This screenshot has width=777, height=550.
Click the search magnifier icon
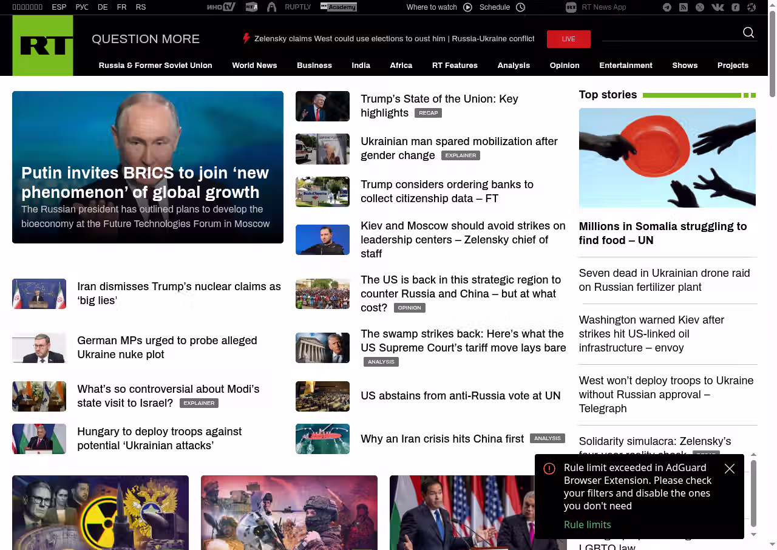tap(748, 33)
